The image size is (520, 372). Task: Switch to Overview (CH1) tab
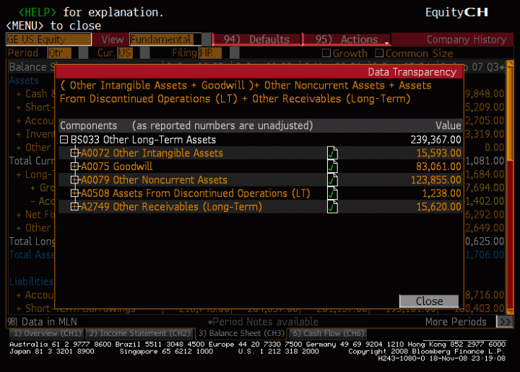[47, 333]
